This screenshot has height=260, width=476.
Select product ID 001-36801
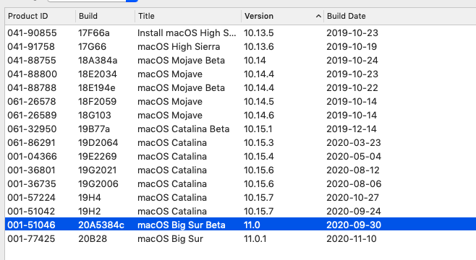(31, 170)
